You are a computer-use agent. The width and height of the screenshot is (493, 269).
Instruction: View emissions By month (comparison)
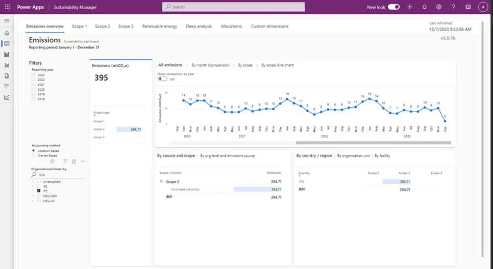(210, 65)
